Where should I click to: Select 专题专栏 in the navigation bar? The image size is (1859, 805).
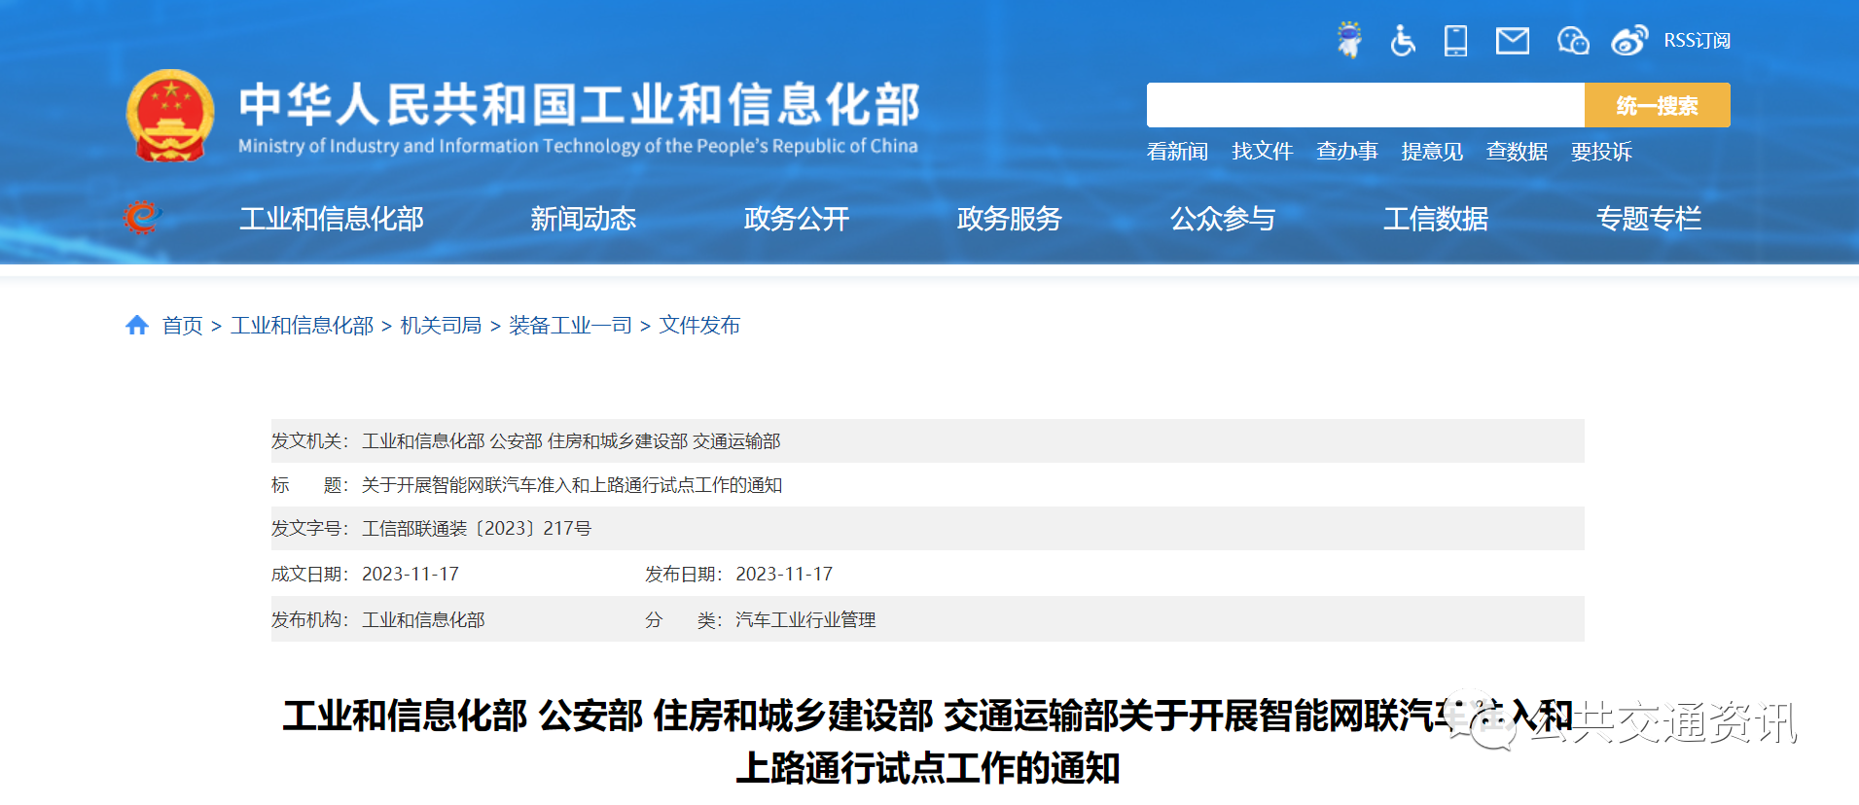[1648, 219]
